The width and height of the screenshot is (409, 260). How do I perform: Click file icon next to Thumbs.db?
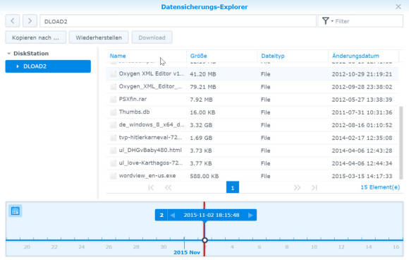(114, 112)
